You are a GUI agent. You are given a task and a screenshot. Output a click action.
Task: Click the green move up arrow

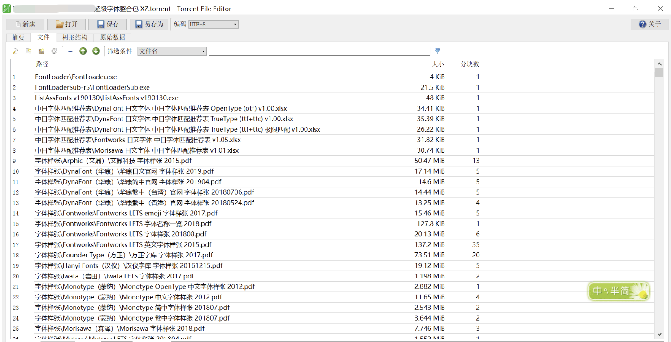(83, 51)
